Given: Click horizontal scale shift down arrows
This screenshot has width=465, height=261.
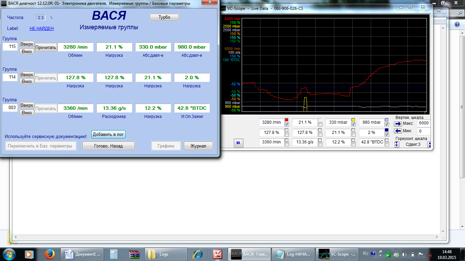Looking at the screenshot, I should (x=397, y=144).
